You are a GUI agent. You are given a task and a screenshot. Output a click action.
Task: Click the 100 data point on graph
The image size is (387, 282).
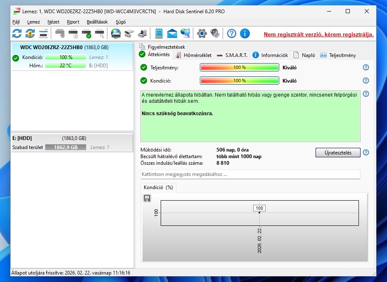[259, 213]
